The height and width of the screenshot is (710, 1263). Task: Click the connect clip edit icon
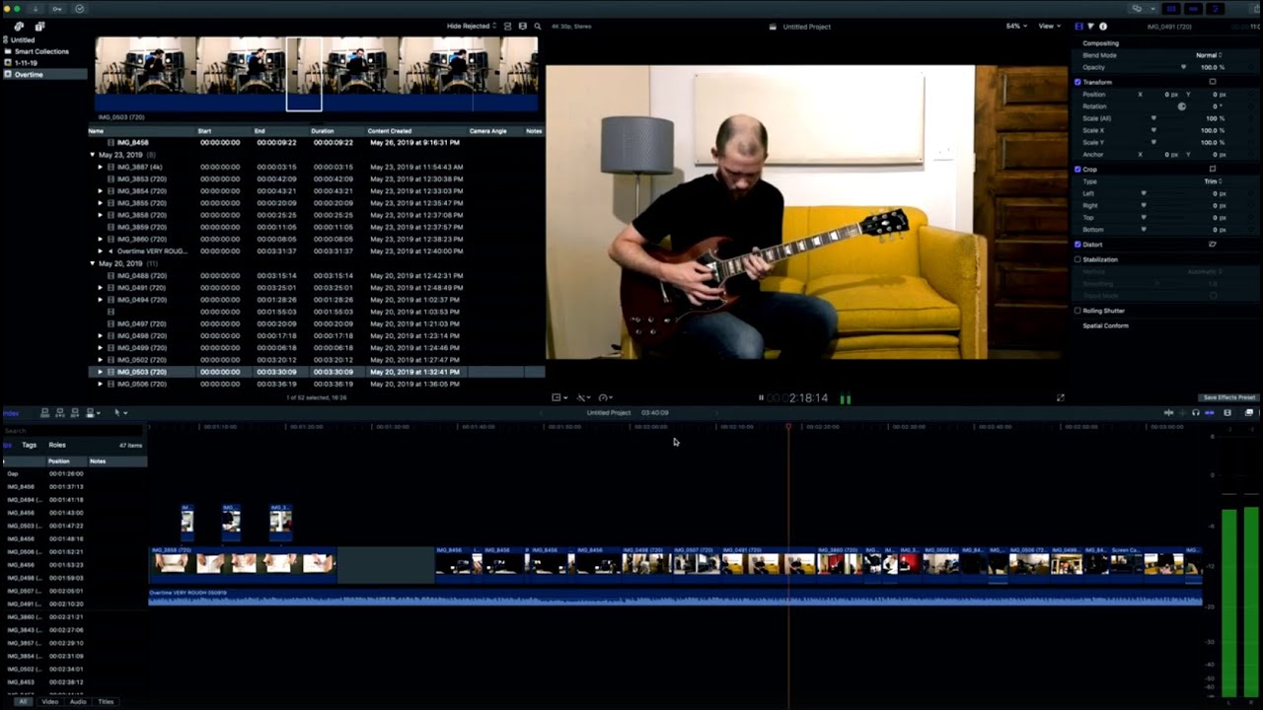point(44,413)
